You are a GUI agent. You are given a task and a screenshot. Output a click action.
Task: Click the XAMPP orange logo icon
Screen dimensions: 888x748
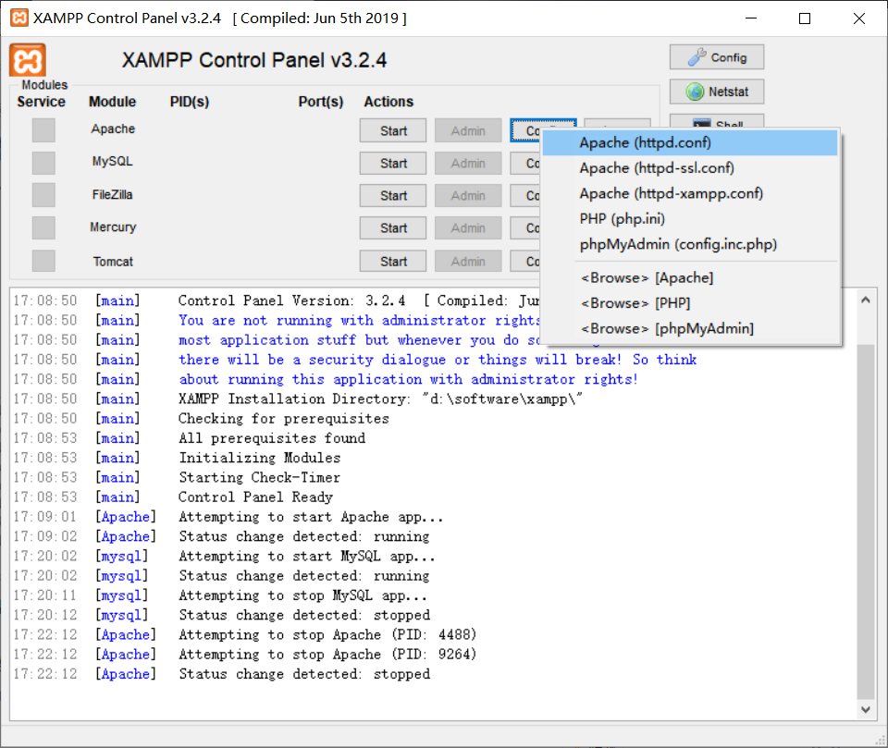pyautogui.click(x=27, y=60)
